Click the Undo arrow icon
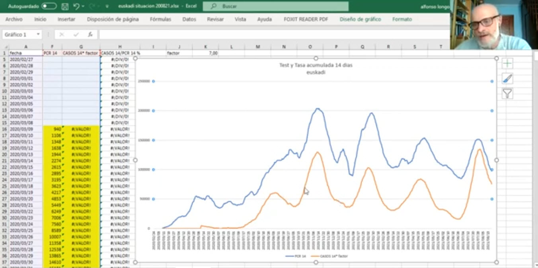The image size is (538, 268). (76, 6)
